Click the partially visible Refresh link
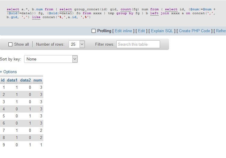The height and width of the screenshot is (158, 226). [x=221, y=31]
